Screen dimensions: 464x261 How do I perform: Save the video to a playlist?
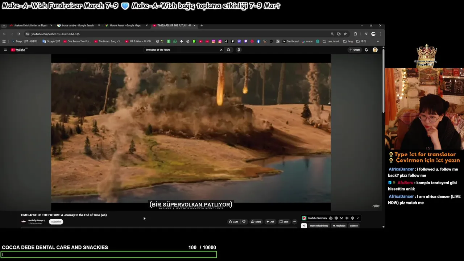284,221
